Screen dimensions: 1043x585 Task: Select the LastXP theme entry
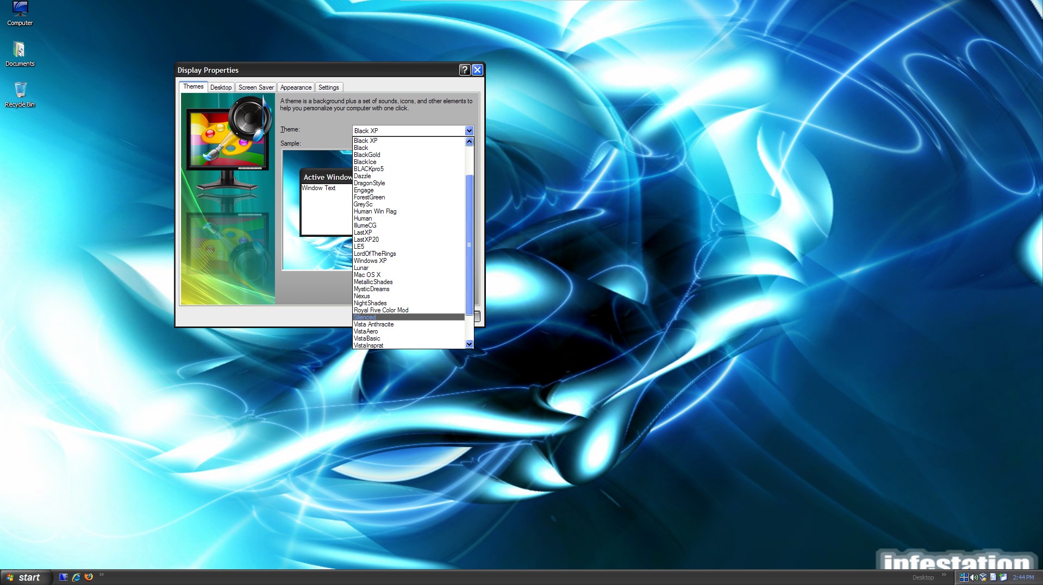[x=409, y=232]
